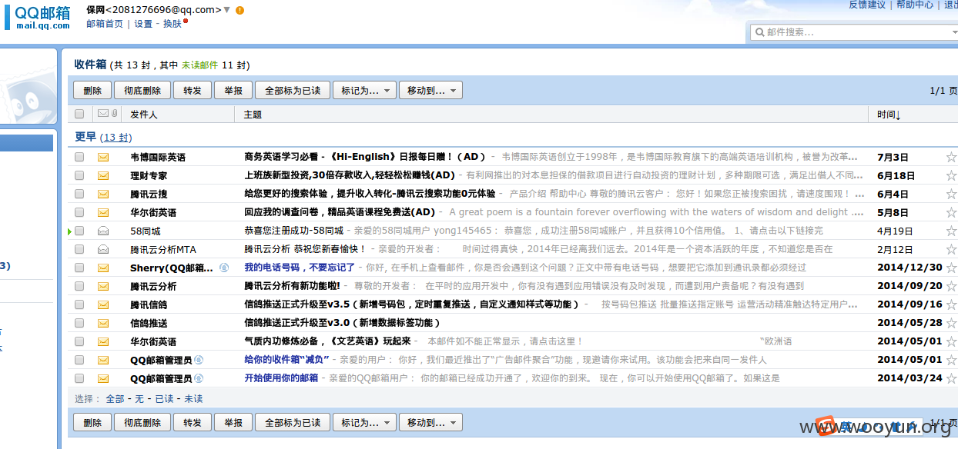Sort by the 时间 column header

click(889, 115)
